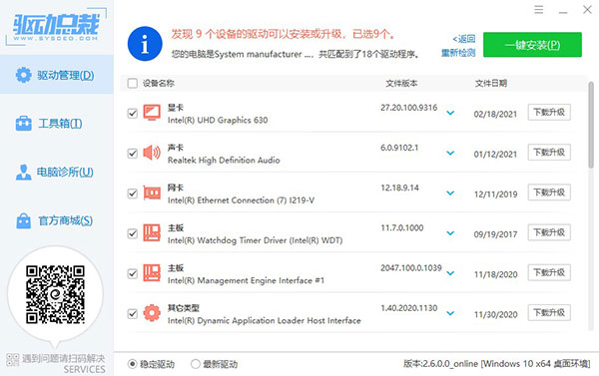Viewport: 599px width, 376px height.
Task: Click 下载升级 for Realtek High Definition Audio
Action: 549,153
